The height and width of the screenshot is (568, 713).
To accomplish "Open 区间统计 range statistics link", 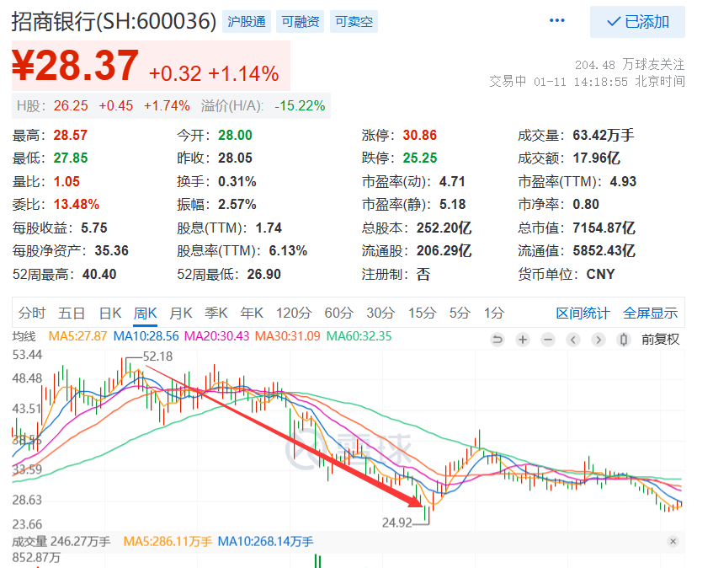I will pos(583,313).
